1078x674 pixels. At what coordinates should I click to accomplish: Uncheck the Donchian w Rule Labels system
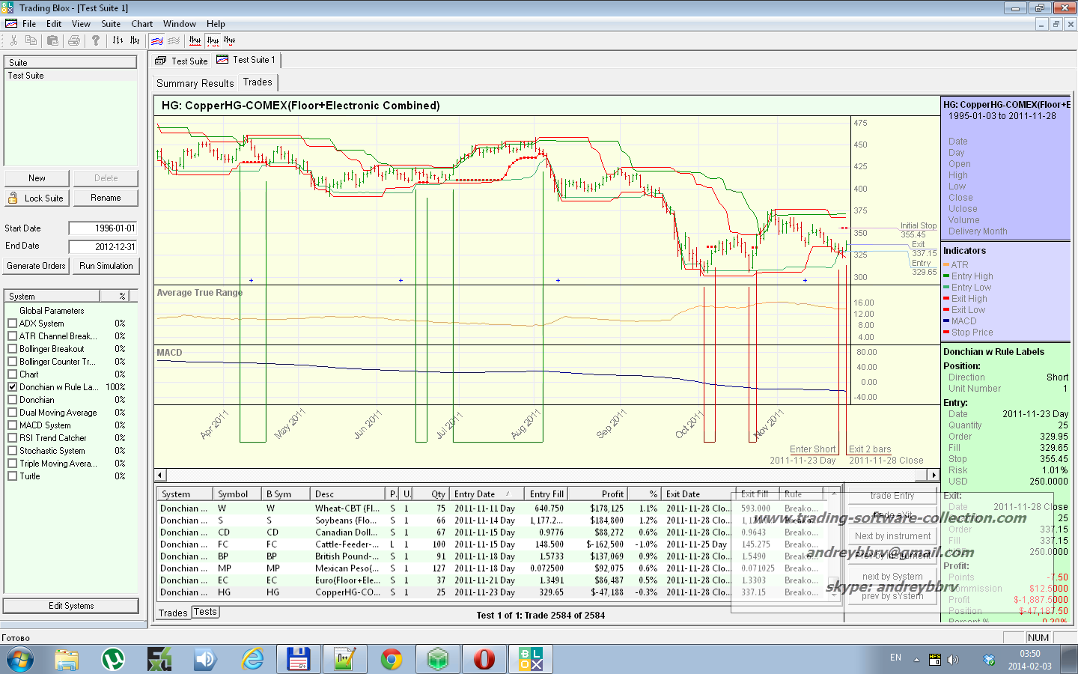click(x=12, y=387)
